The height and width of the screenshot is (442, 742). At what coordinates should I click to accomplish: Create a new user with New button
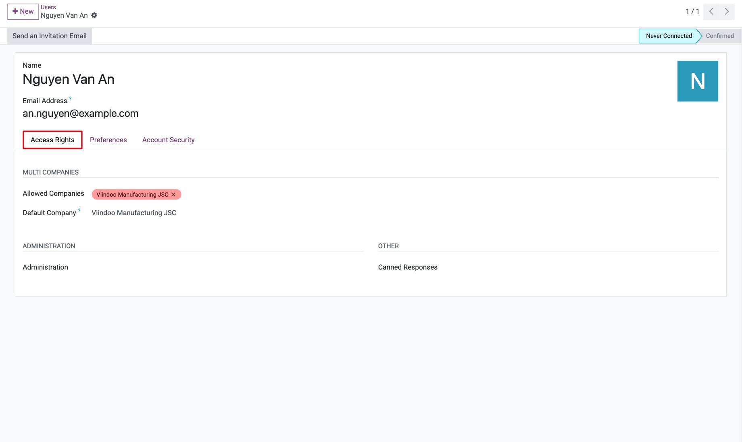tap(23, 11)
